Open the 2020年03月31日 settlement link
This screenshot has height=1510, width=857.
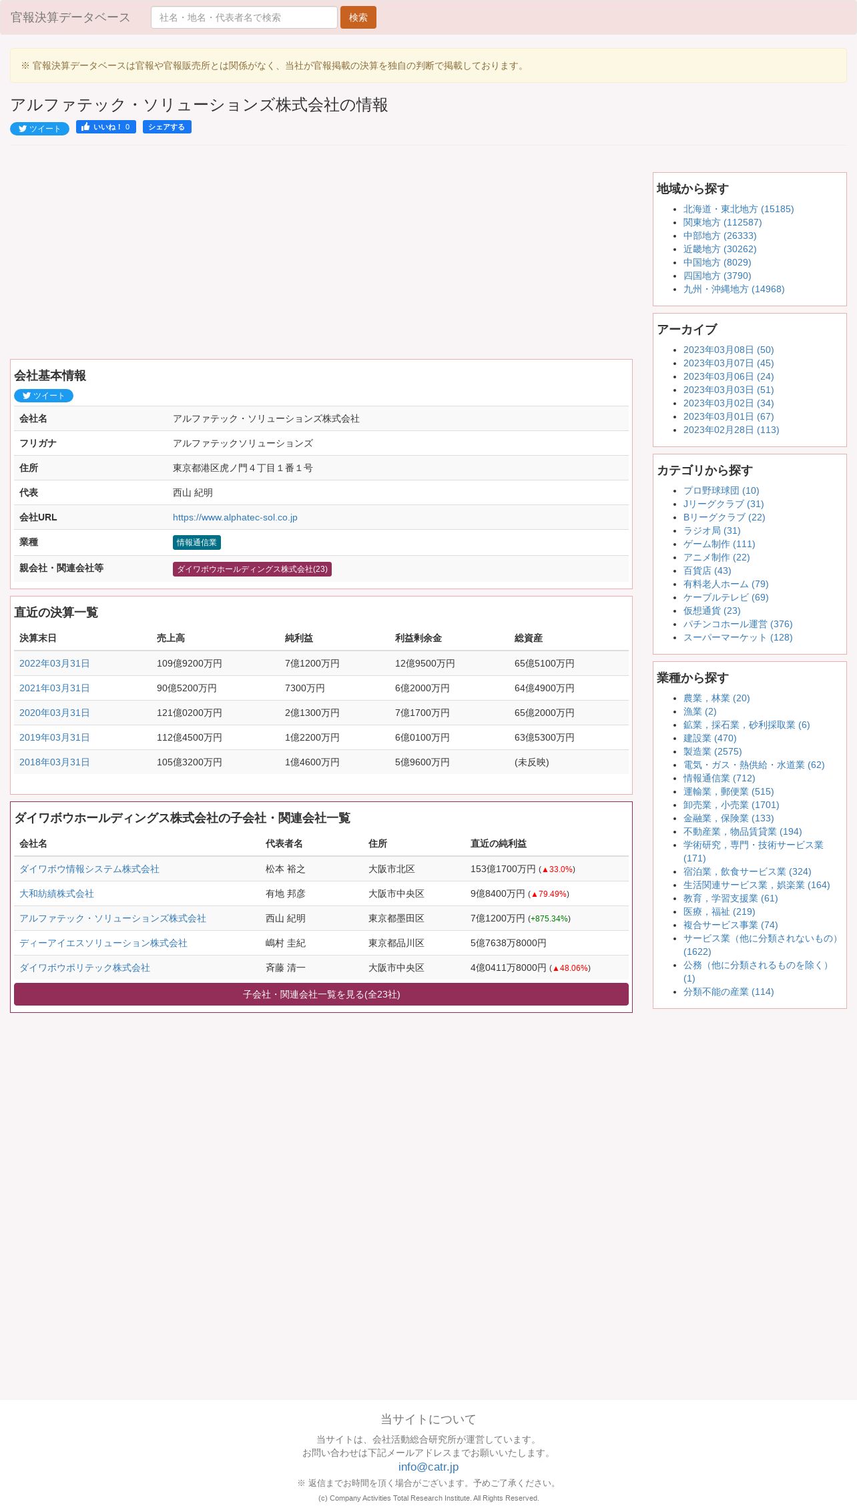(x=55, y=713)
